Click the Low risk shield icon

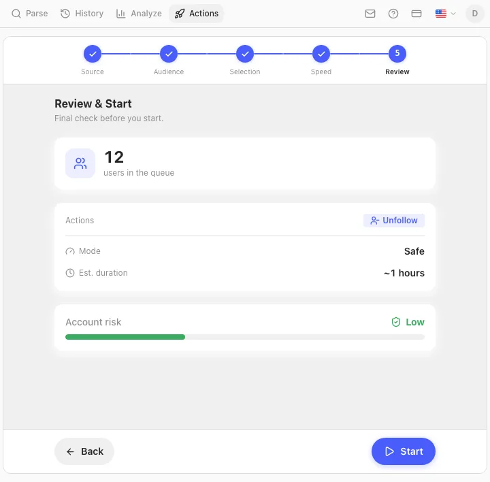pyautogui.click(x=396, y=322)
